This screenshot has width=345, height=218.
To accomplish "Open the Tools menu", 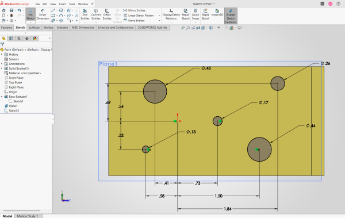I will [x=72, y=4].
